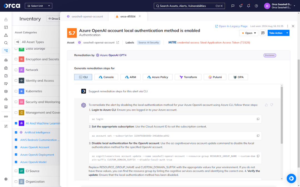Click Open In Legacy Page link

click(x=231, y=26)
